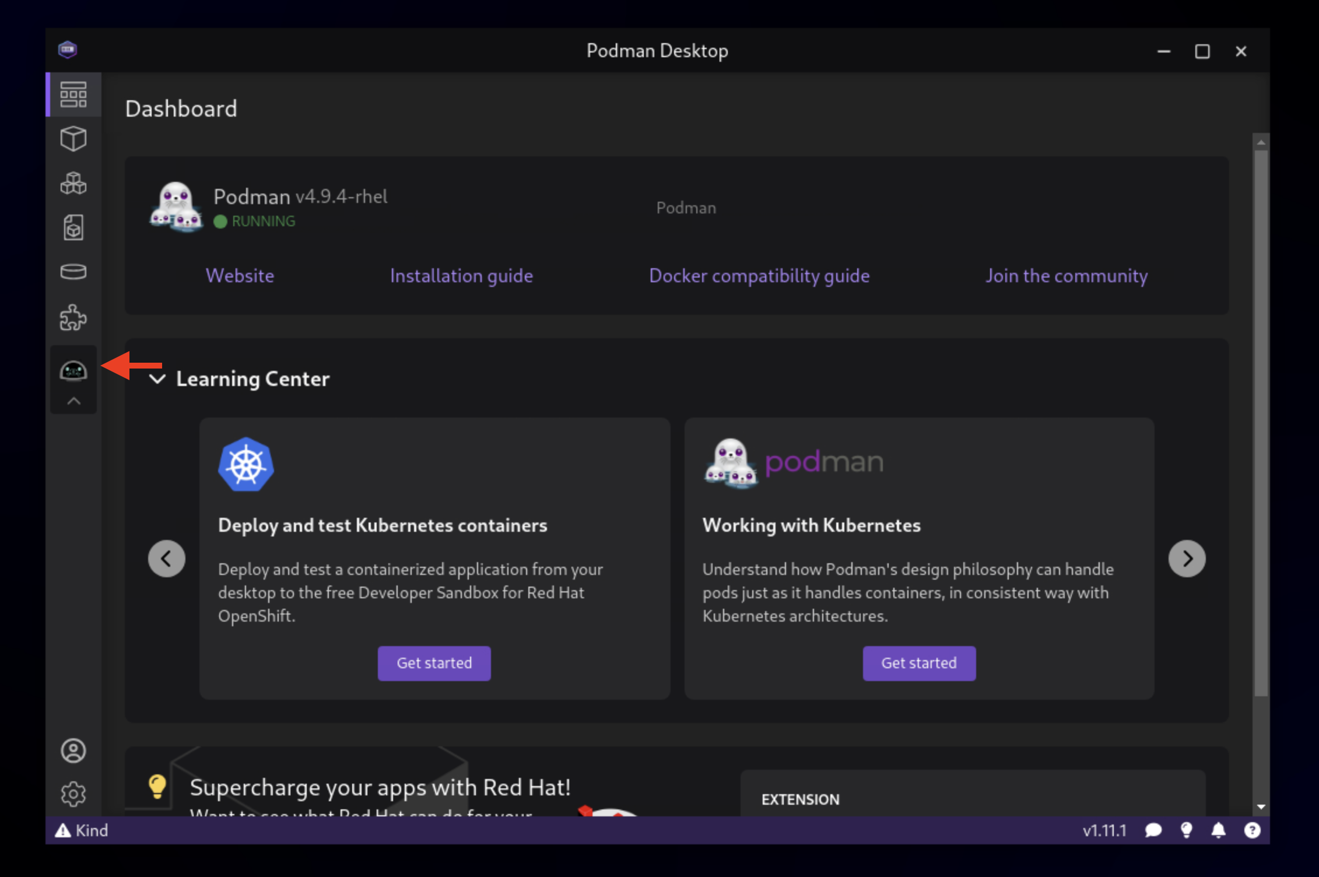
Task: Maximize the Podman Desktop window
Action: click(x=1202, y=51)
